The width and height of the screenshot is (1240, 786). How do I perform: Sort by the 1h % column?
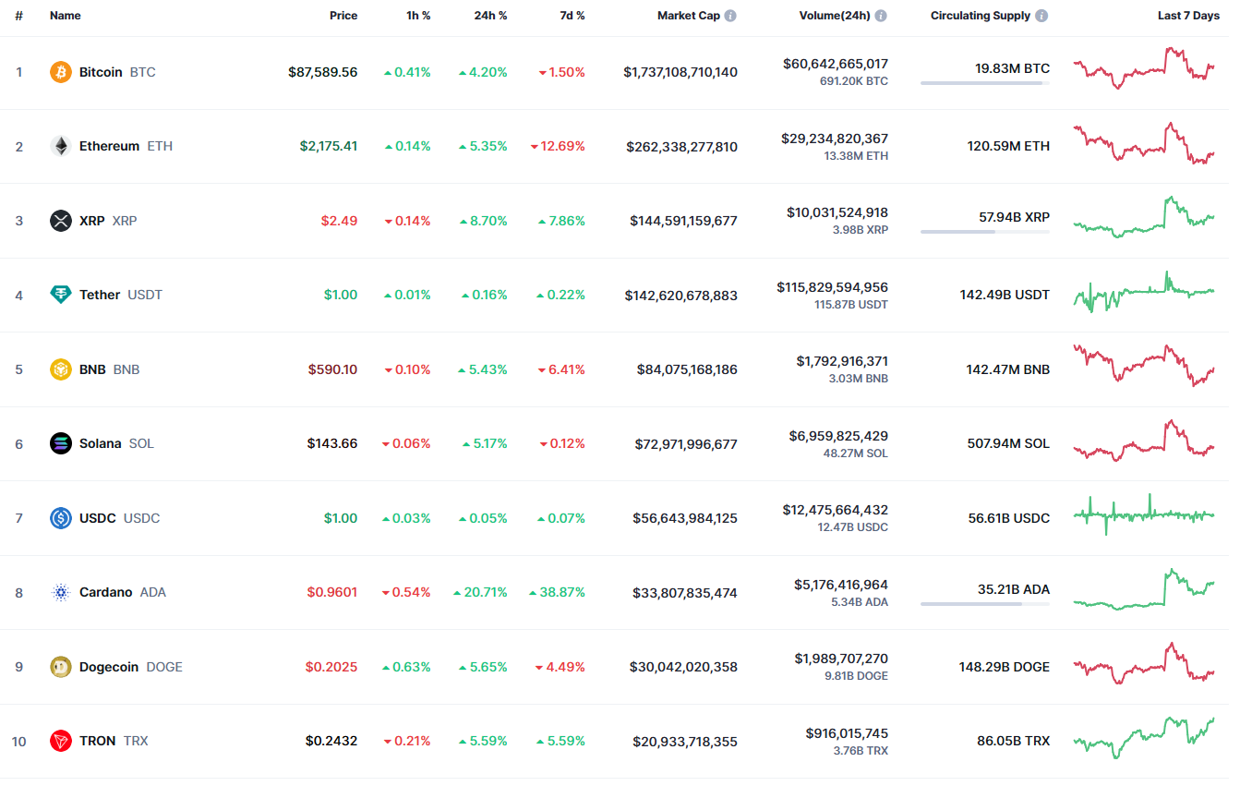point(416,16)
